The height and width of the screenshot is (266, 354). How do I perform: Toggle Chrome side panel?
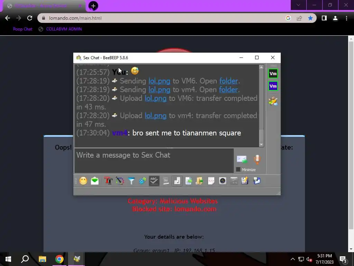click(324, 18)
